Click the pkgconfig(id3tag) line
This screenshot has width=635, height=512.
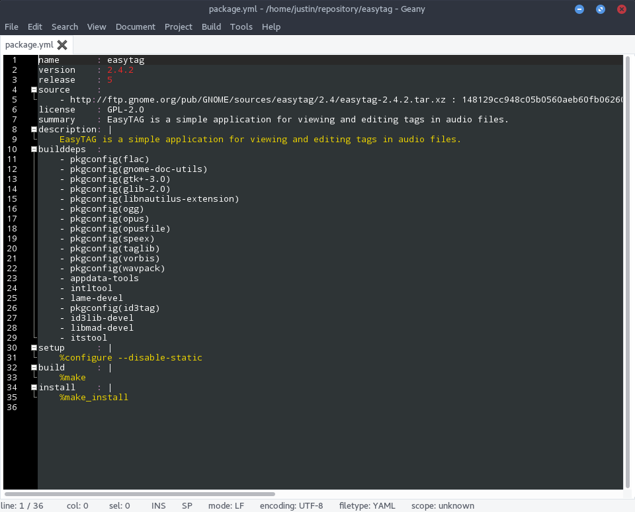[x=114, y=308]
